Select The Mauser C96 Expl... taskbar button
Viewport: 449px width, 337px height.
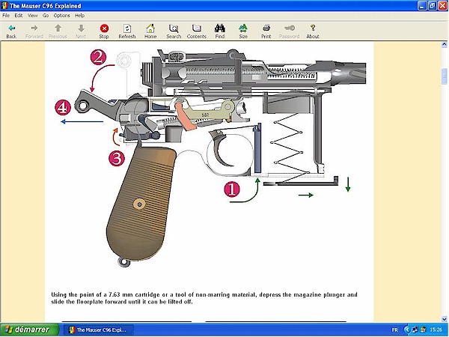99,330
